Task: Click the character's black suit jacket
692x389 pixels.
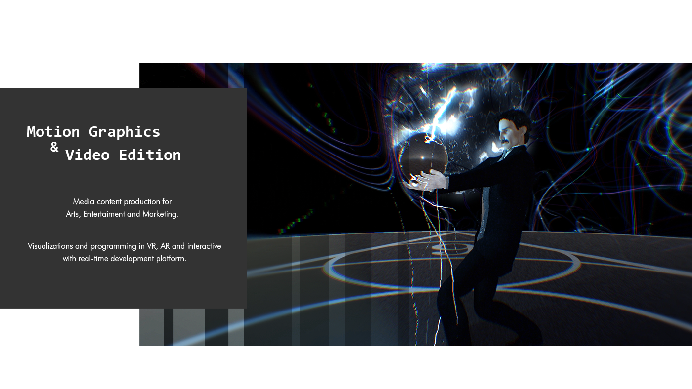Action: [504, 188]
